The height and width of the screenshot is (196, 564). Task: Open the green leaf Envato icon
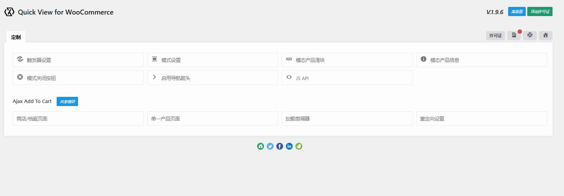[299, 146]
